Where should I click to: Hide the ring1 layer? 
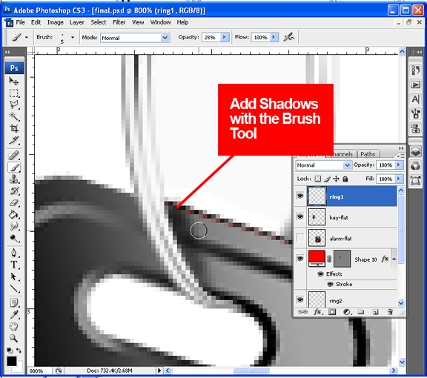click(x=300, y=196)
